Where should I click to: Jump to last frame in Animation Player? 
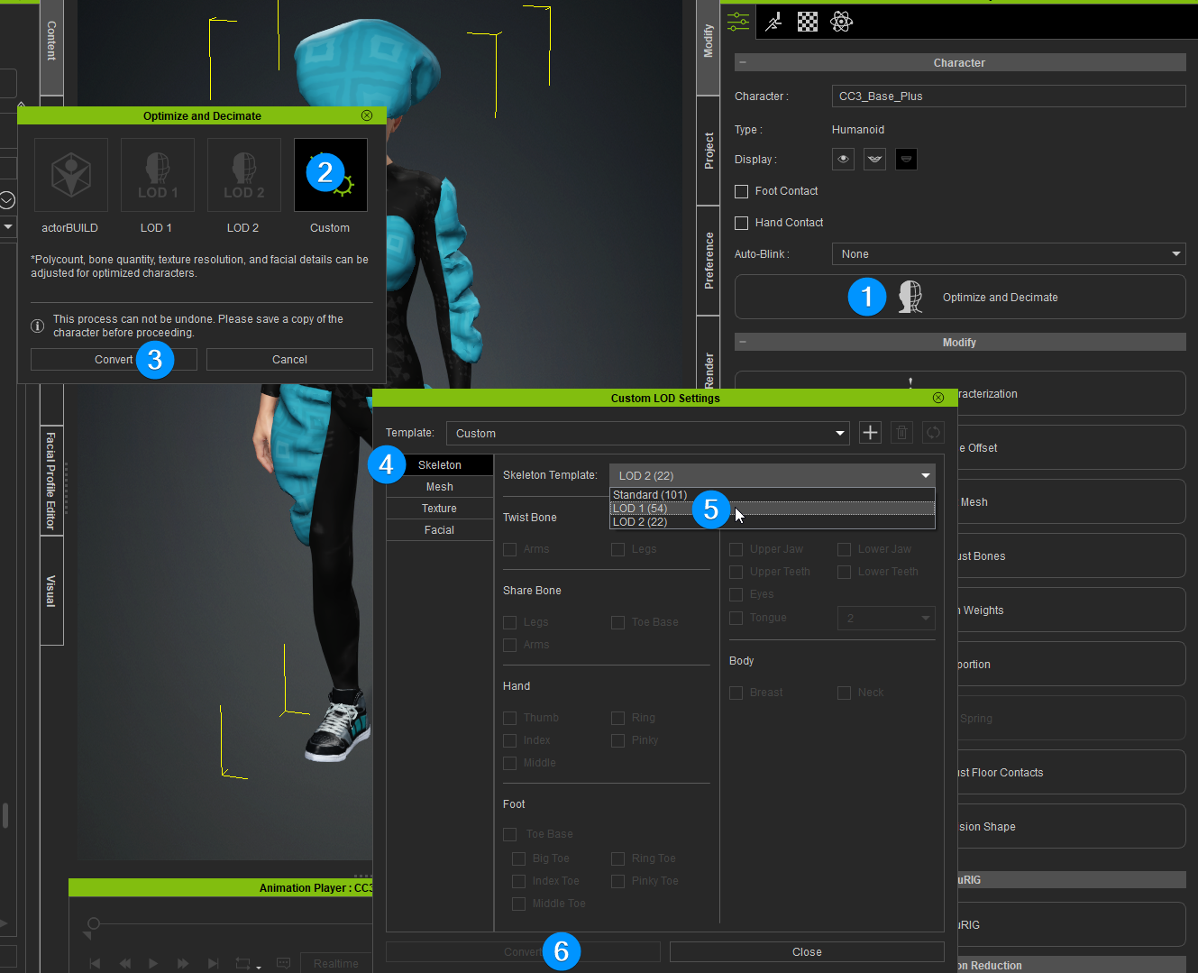214,963
